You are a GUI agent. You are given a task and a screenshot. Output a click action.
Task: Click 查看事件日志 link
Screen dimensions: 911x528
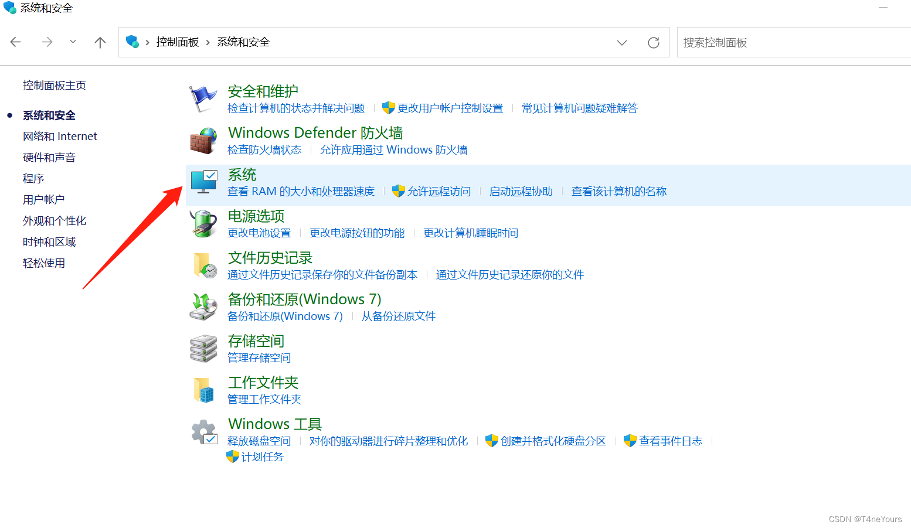click(671, 441)
